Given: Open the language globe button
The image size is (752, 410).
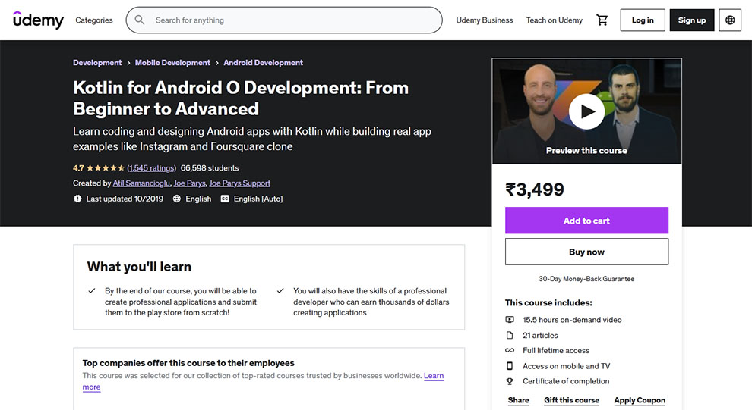Looking at the screenshot, I should (730, 20).
